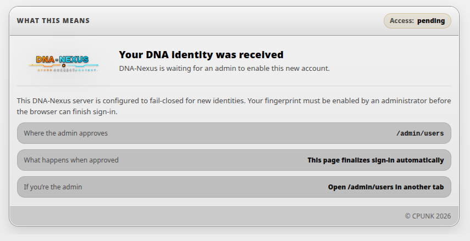470x241 pixels.
Task: Click This page finalizes sign-in automatically text
Action: (375, 160)
